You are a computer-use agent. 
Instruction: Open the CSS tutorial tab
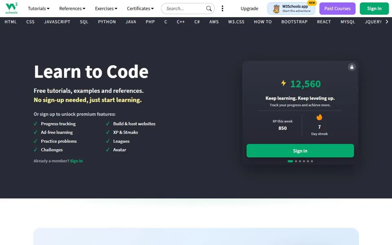click(x=30, y=22)
